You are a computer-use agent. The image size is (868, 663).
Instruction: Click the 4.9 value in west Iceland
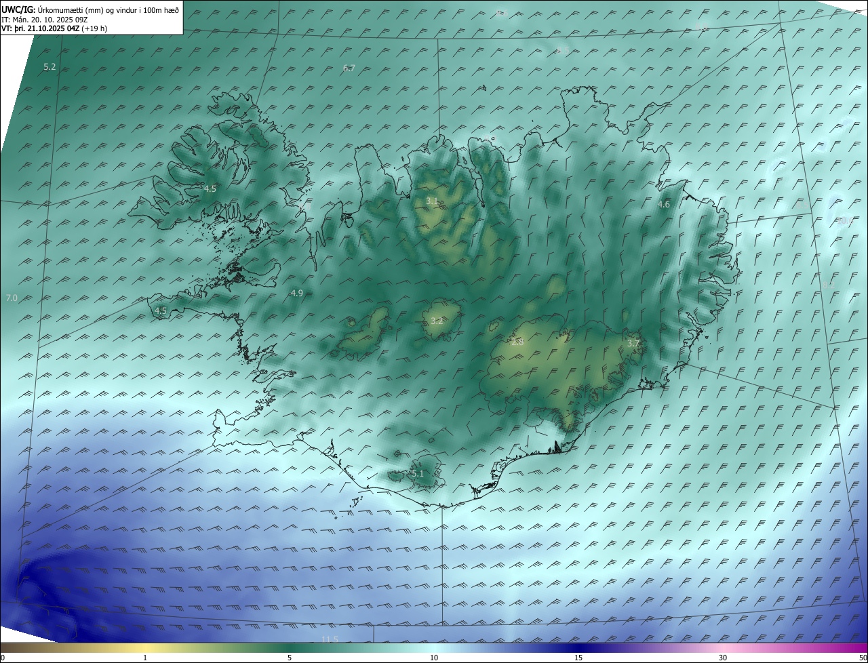[x=296, y=293]
